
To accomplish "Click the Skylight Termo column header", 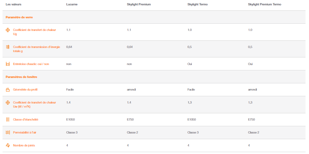I will click(197, 4).
